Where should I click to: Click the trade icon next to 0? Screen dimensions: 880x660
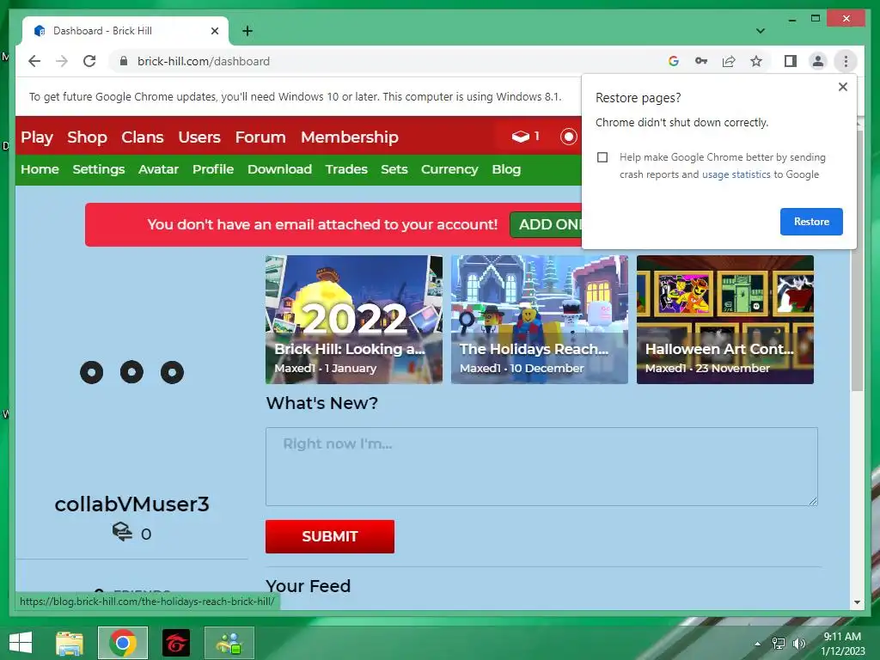point(122,531)
